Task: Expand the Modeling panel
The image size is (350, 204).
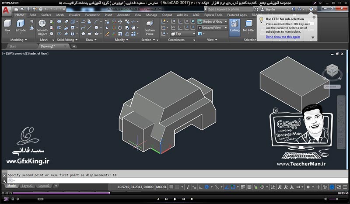Action: (x=18, y=40)
